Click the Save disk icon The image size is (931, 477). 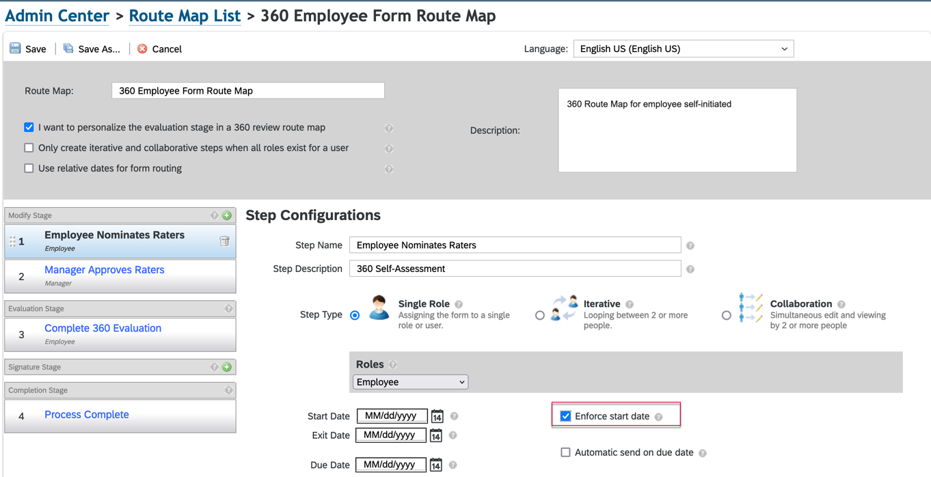click(x=15, y=49)
